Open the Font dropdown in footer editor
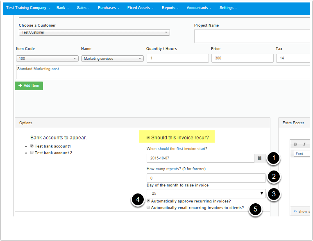Image resolution: width=313 pixels, height=241 pixels. [x=302, y=154]
